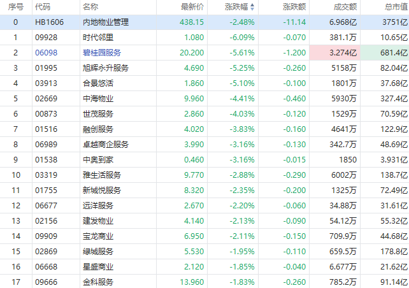Click highlighted 3.274亿 turnover cell
The height and width of the screenshot is (288, 409).
335,53
